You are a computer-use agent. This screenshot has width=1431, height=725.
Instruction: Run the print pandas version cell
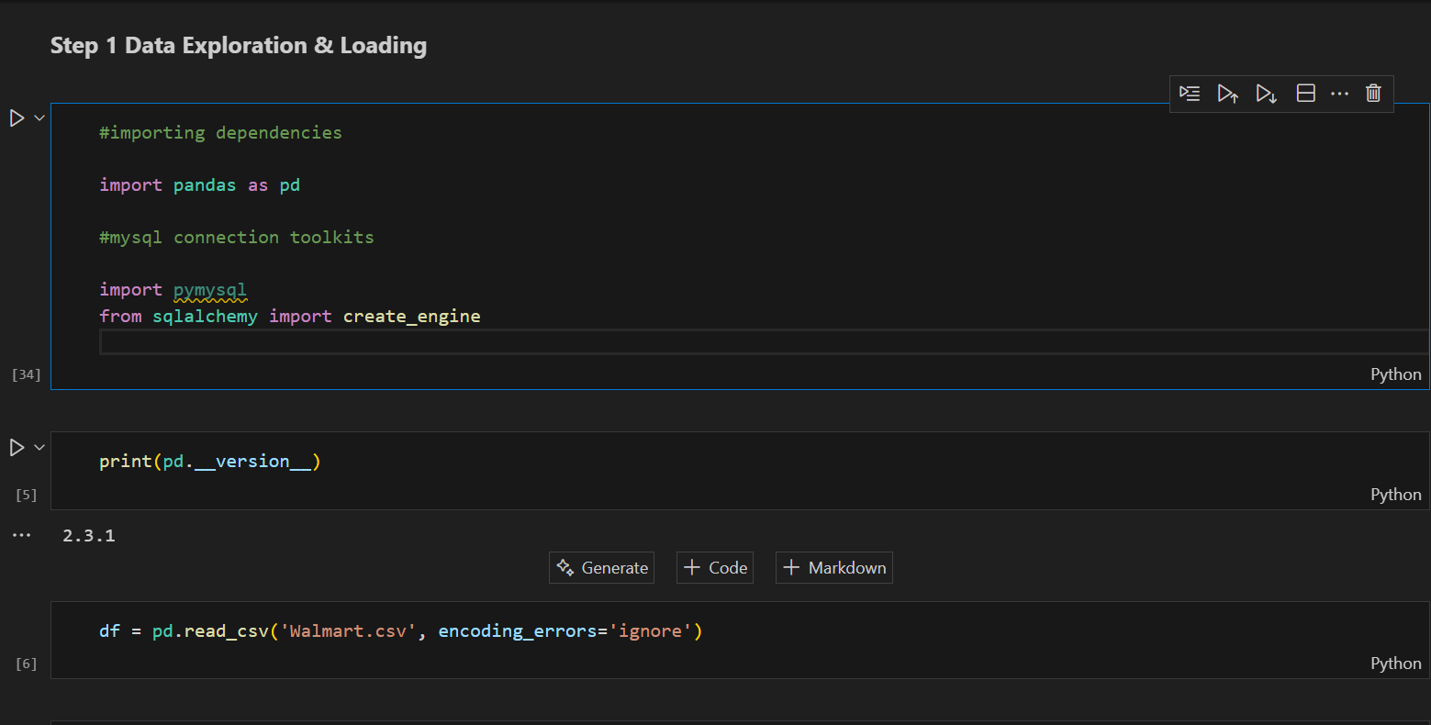[x=17, y=447]
